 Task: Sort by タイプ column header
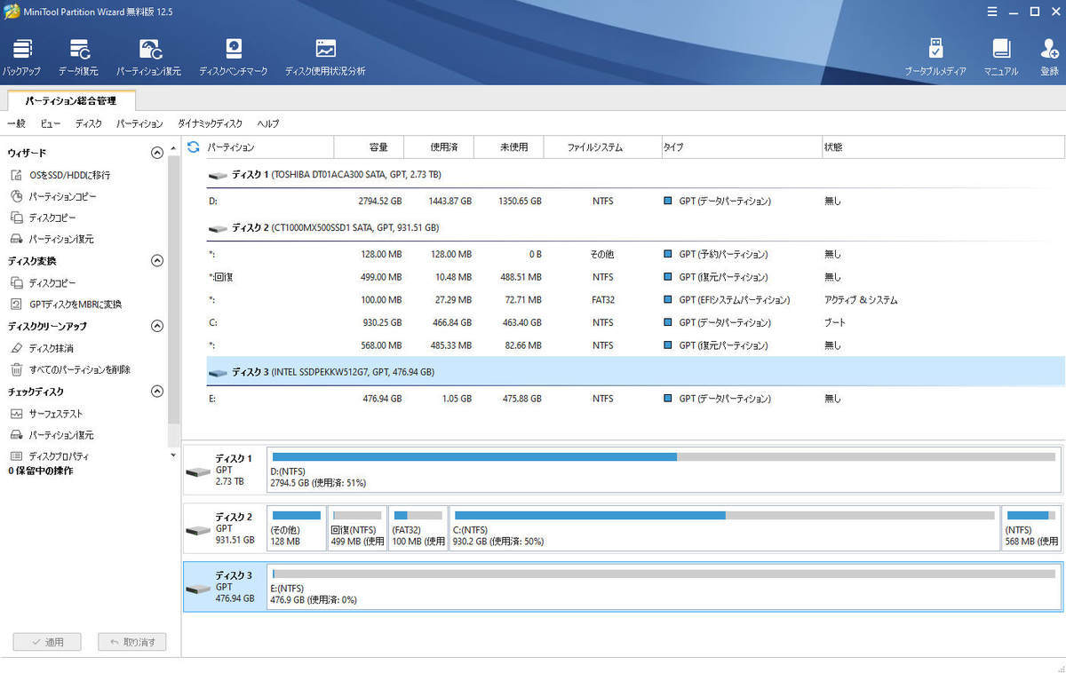[742, 147]
